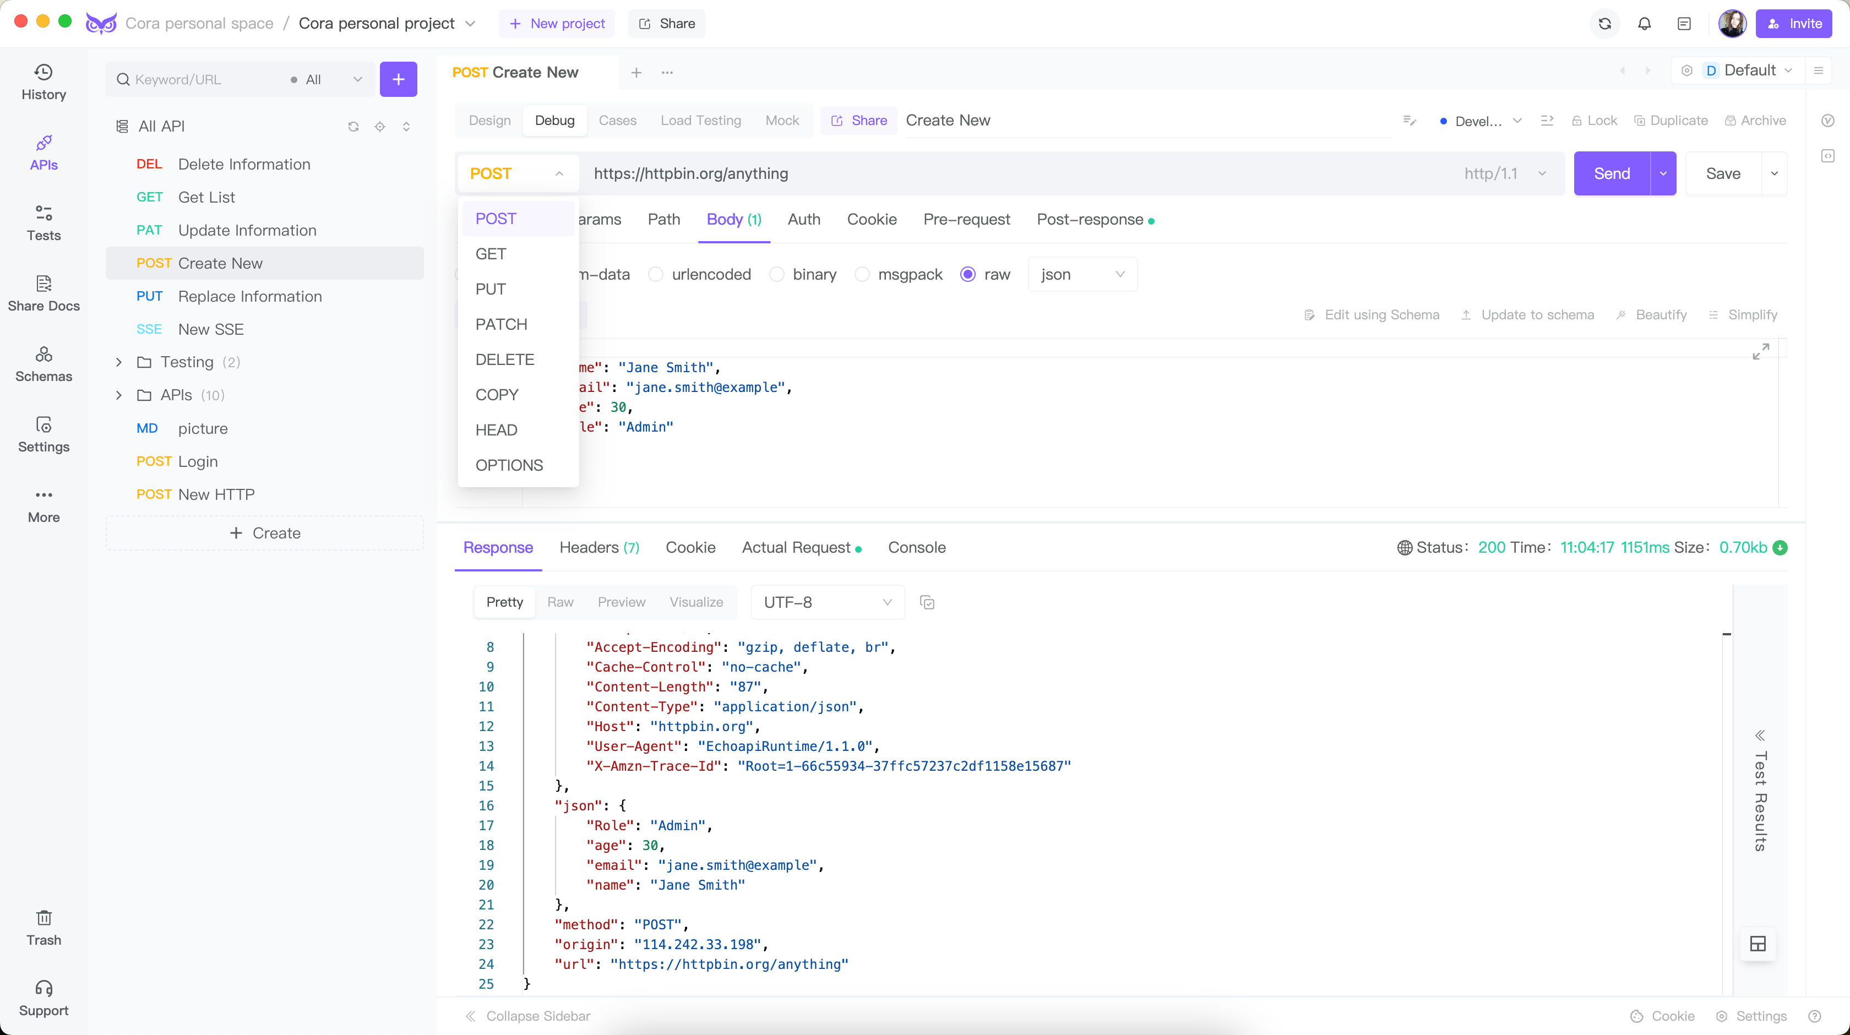Switch to the Design tab
This screenshot has height=1035, width=1850.
(x=490, y=120)
